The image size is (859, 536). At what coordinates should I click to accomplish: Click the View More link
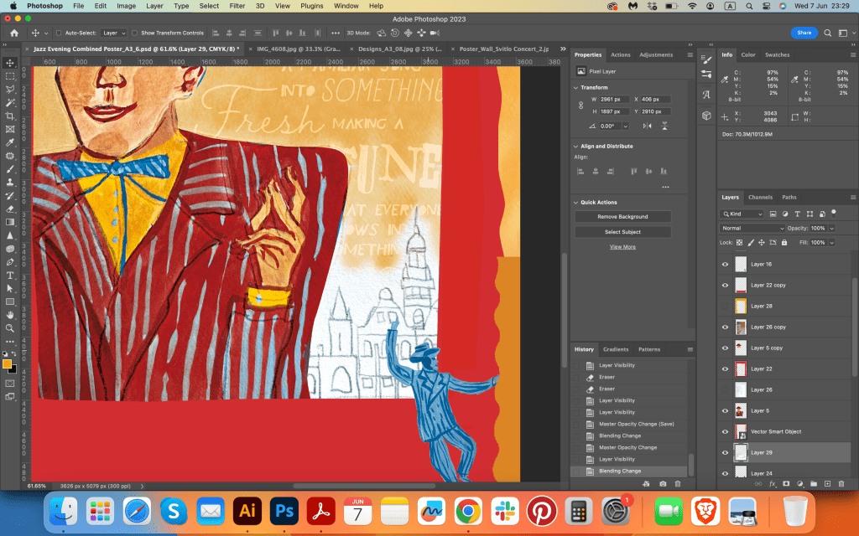[x=622, y=247]
